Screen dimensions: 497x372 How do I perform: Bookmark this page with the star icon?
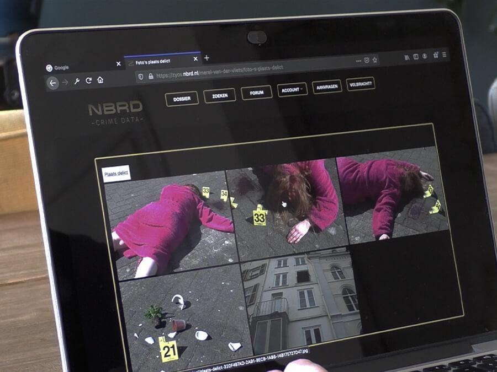click(374, 60)
